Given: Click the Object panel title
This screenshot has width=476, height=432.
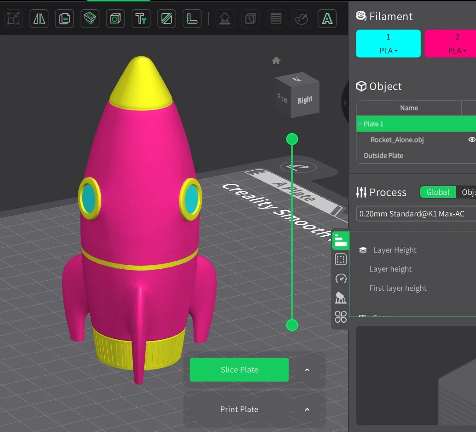Looking at the screenshot, I should point(385,87).
